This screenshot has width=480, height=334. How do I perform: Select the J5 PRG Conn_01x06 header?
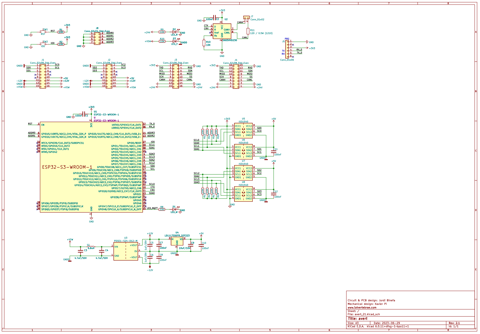tap(287, 49)
